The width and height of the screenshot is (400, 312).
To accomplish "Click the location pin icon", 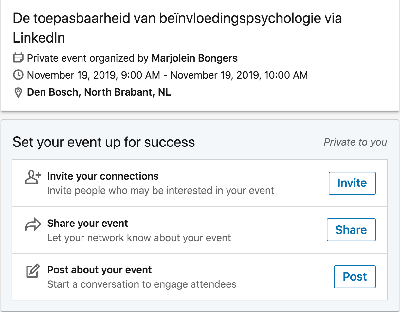I will click(x=18, y=92).
